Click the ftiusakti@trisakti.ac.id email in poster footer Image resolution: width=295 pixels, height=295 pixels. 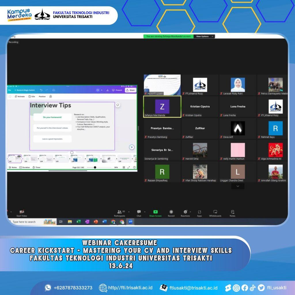[193, 288]
